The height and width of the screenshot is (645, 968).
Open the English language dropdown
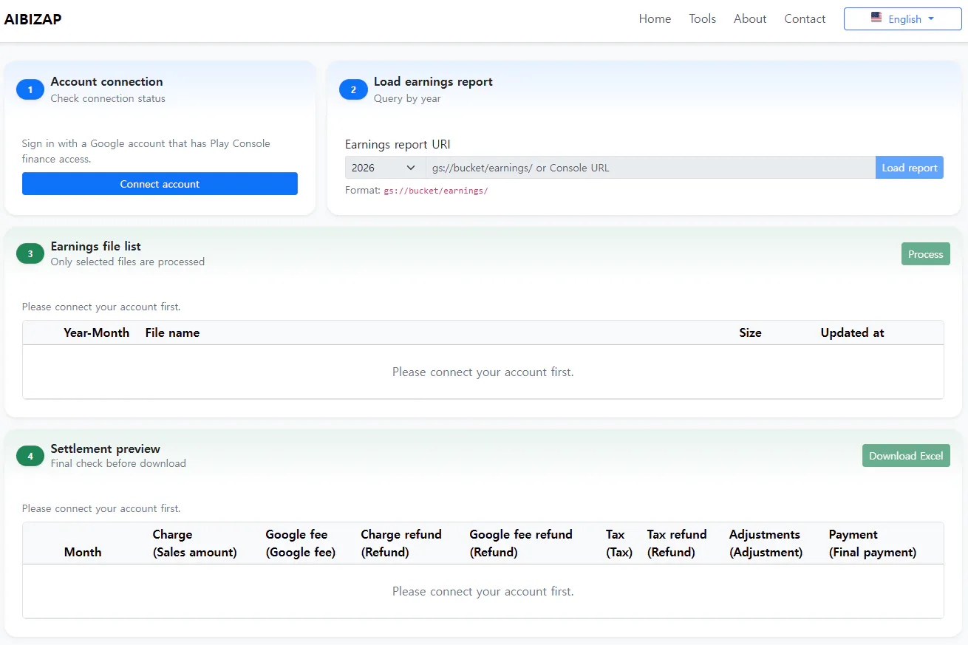902,19
